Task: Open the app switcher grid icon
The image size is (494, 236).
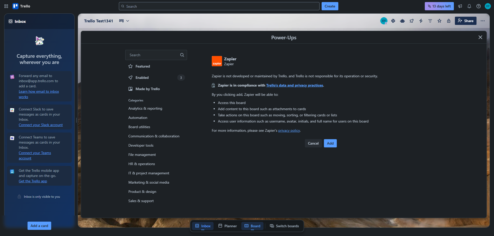Action: [6, 6]
